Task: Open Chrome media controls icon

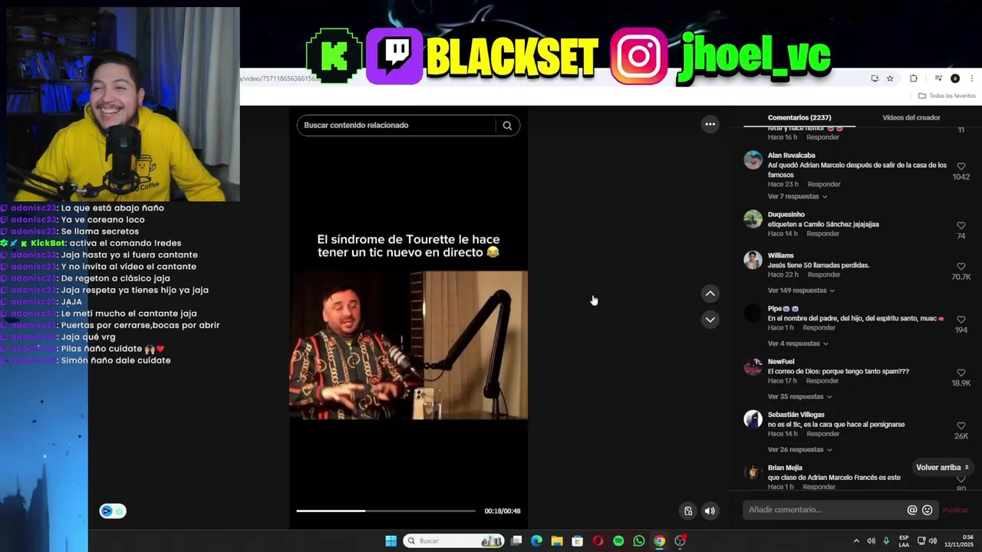Action: point(938,78)
